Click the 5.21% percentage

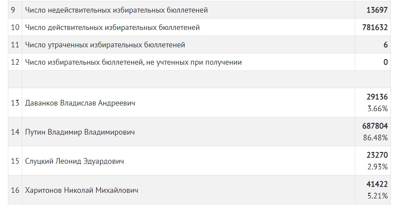(378, 196)
